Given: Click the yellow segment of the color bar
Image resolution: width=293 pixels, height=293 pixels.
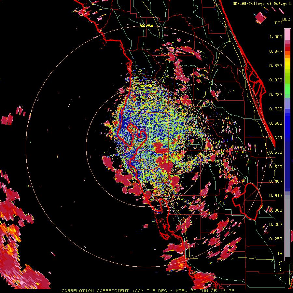Looking at the screenshot, I should pos(287,64).
